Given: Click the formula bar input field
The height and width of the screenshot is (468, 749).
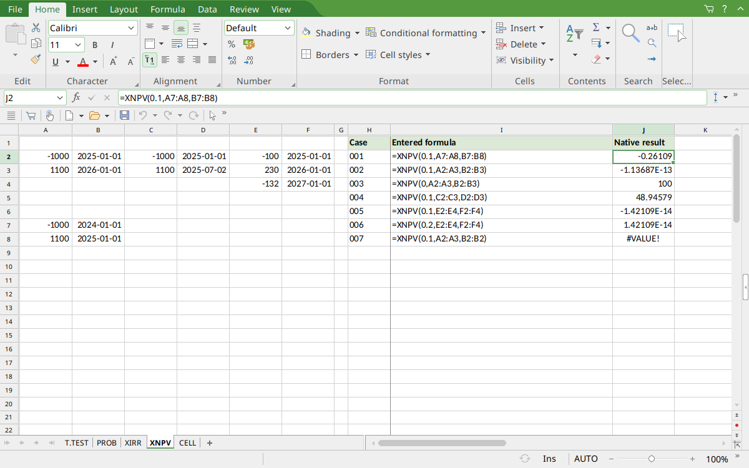Looking at the screenshot, I should pos(412,98).
